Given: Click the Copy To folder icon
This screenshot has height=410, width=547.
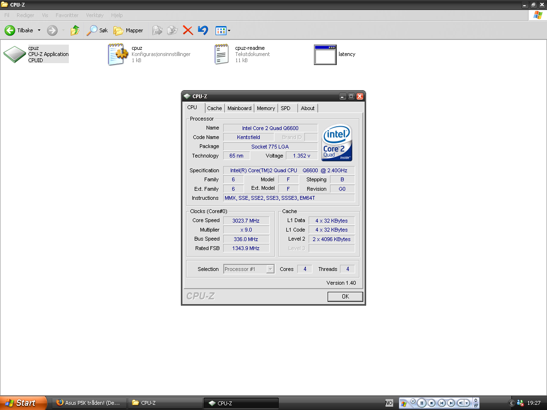Looking at the screenshot, I should (172, 30).
